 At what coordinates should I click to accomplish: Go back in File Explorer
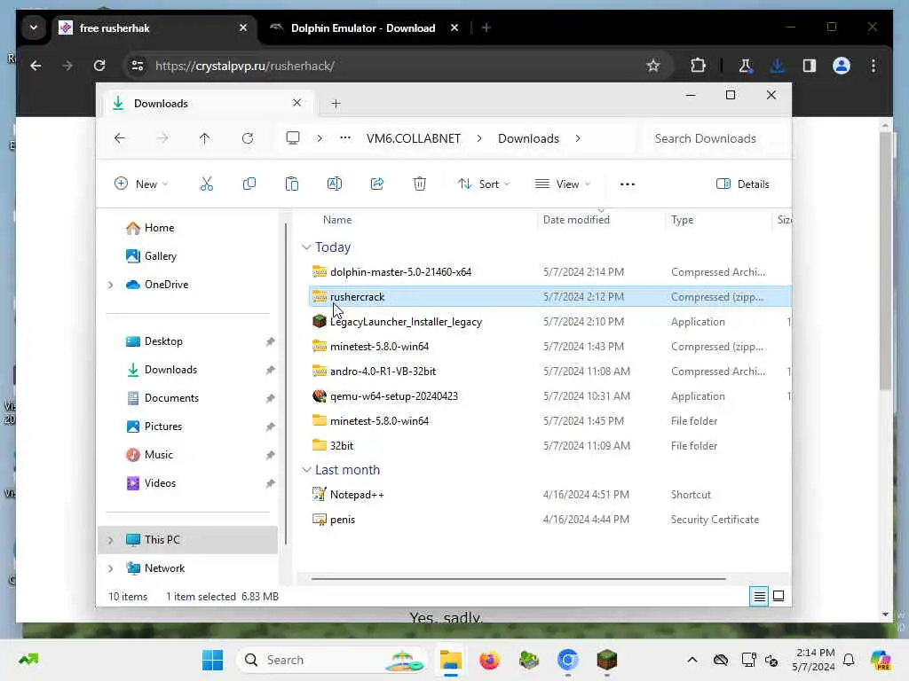click(x=120, y=138)
